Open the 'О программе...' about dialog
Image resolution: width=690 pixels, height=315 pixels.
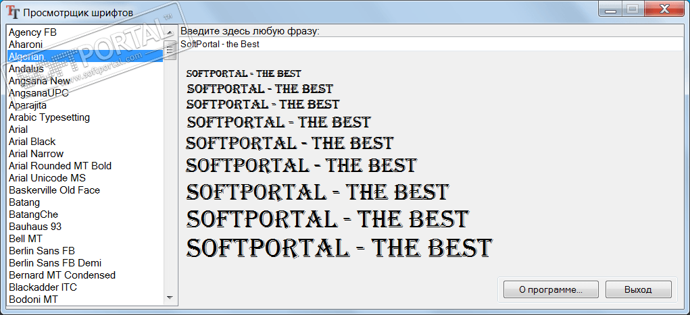551,290
